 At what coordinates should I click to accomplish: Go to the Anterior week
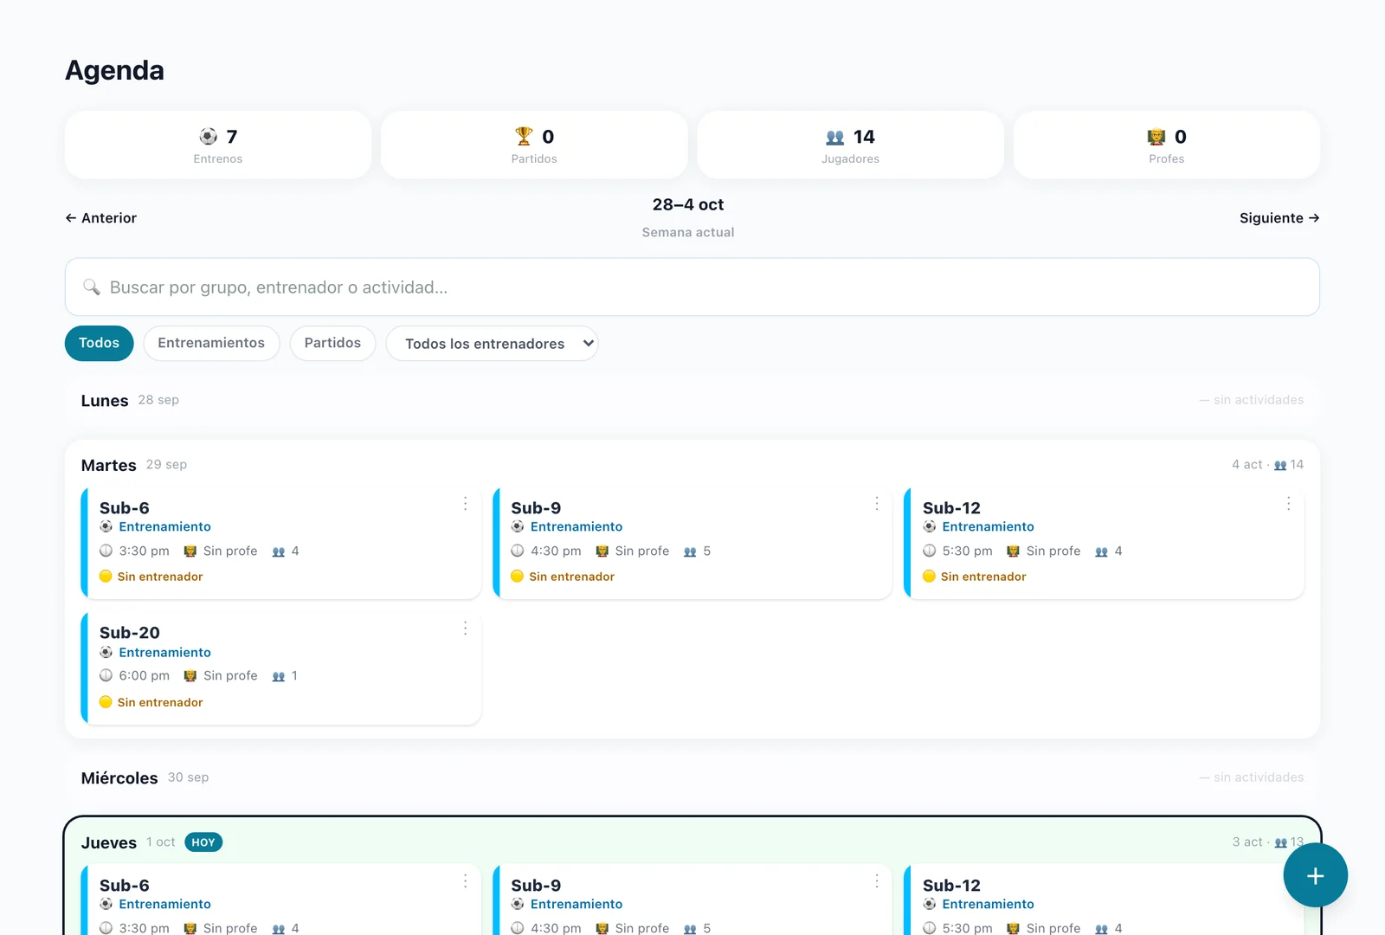pos(101,218)
